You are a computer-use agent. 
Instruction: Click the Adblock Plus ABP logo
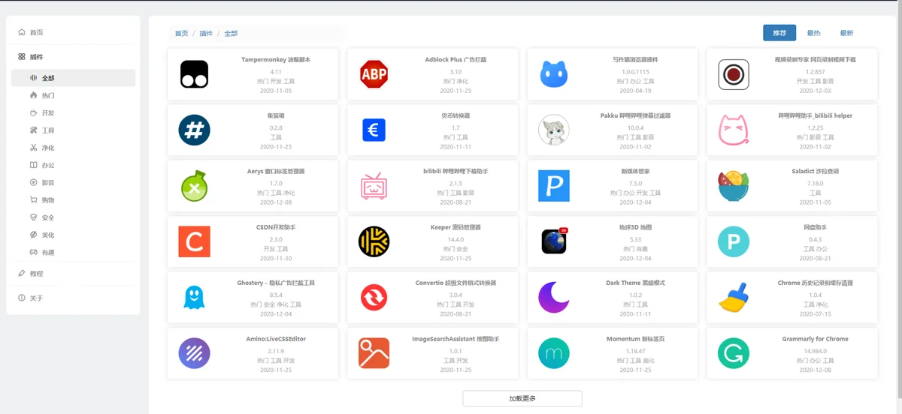[374, 74]
